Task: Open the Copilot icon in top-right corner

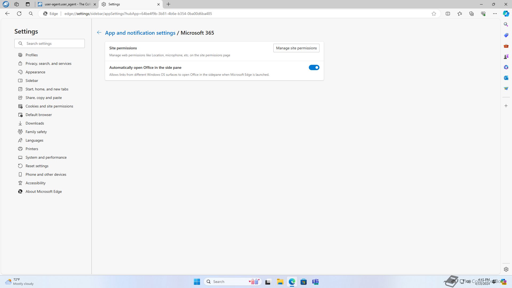Action: tap(506, 14)
